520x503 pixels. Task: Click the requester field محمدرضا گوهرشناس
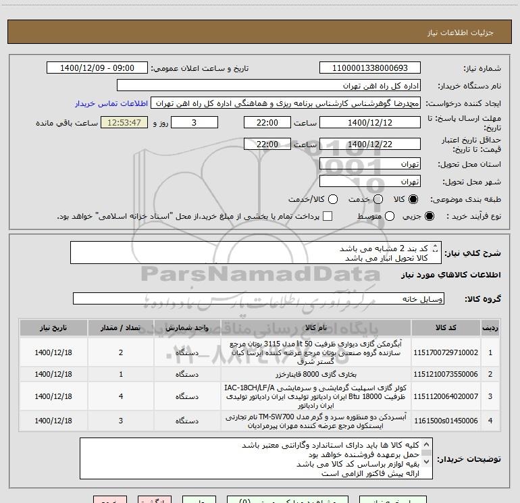[x=286, y=103]
